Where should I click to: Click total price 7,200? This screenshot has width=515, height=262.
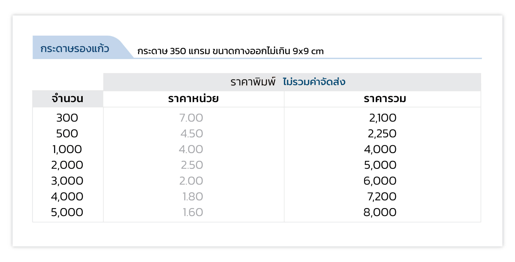382,197
